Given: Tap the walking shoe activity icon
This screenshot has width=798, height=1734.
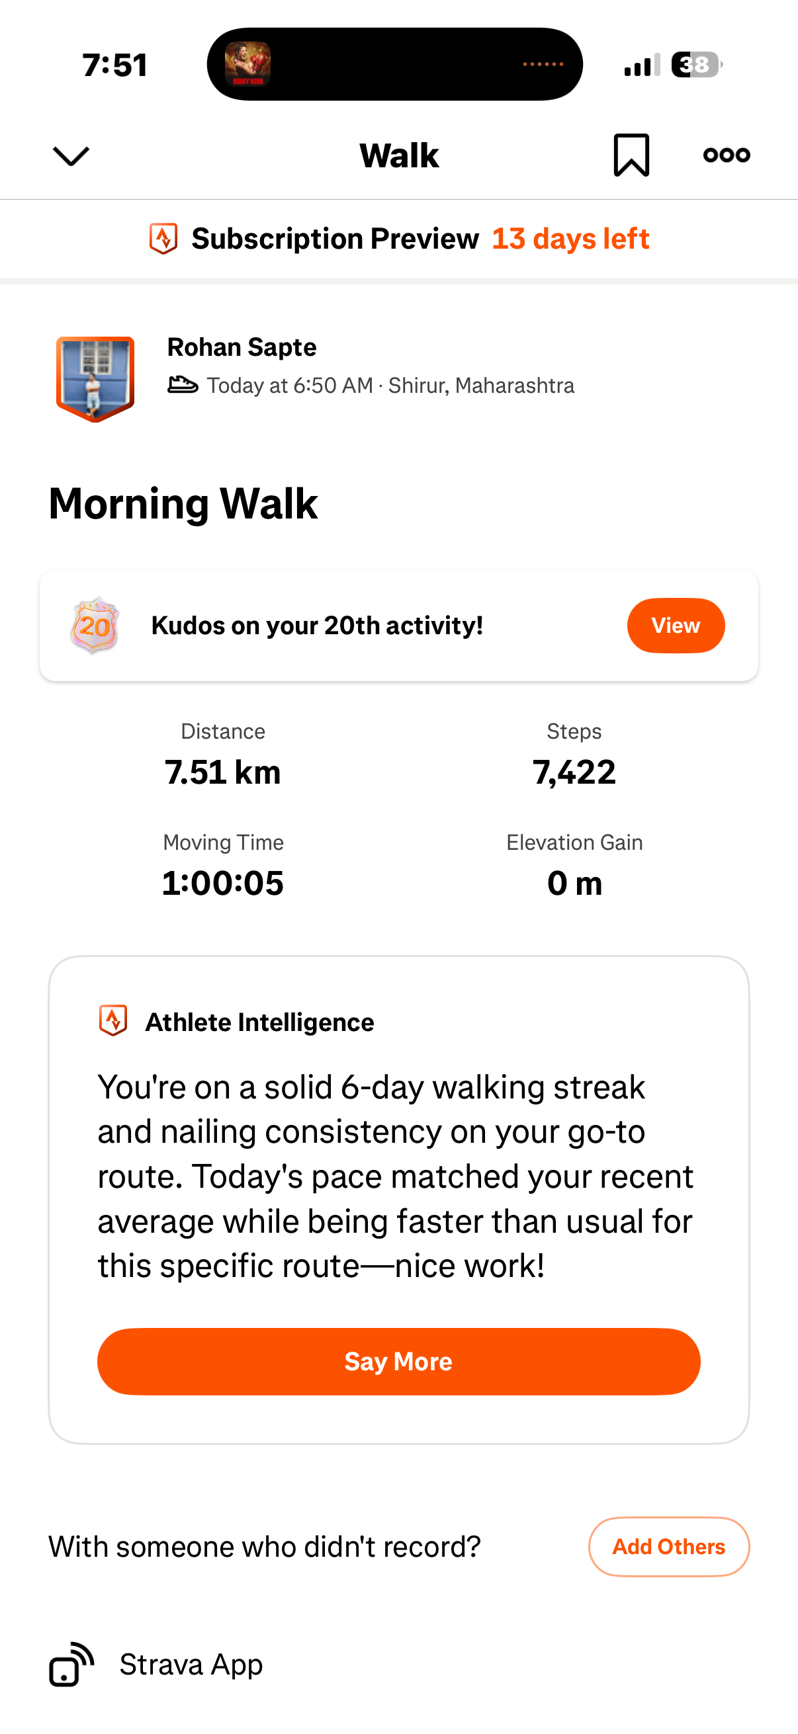Looking at the screenshot, I should (183, 385).
